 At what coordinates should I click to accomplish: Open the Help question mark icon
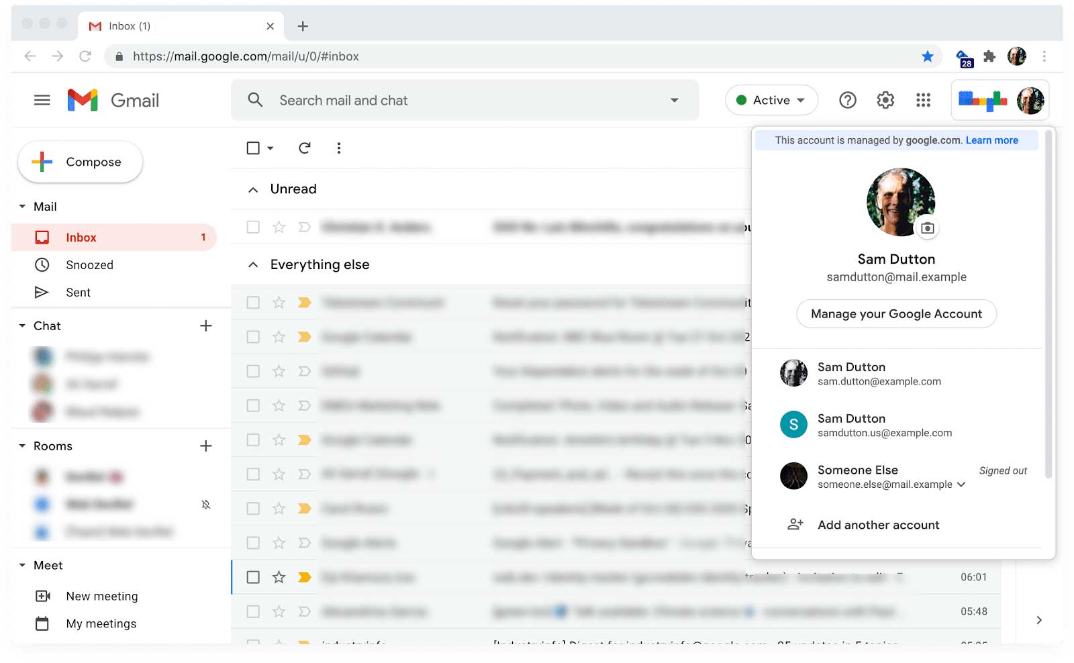click(847, 100)
